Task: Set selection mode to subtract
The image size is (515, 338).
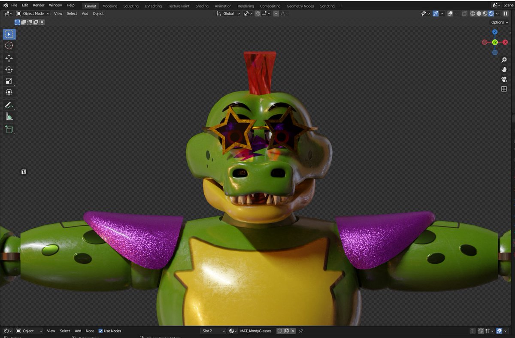Action: click(29, 22)
